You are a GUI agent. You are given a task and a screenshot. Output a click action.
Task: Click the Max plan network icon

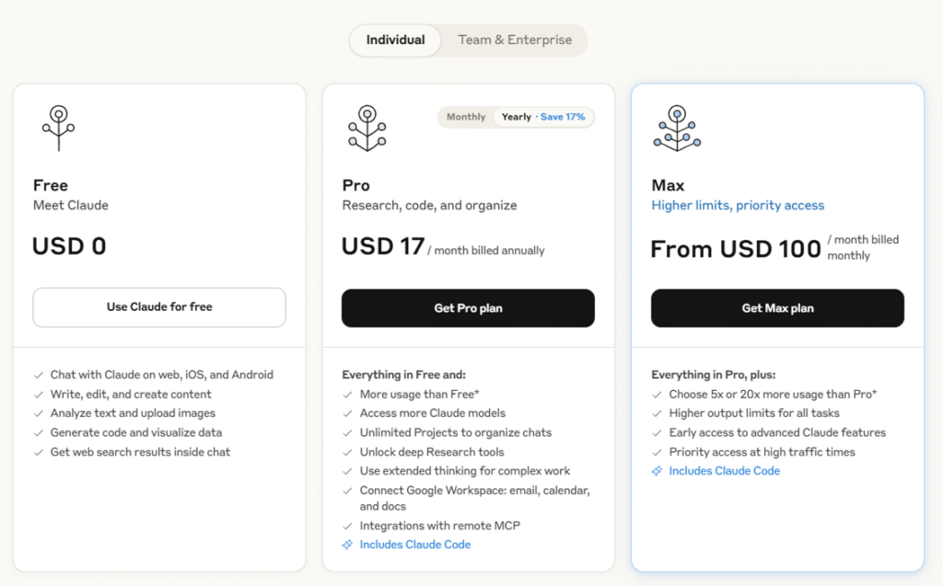(x=677, y=127)
